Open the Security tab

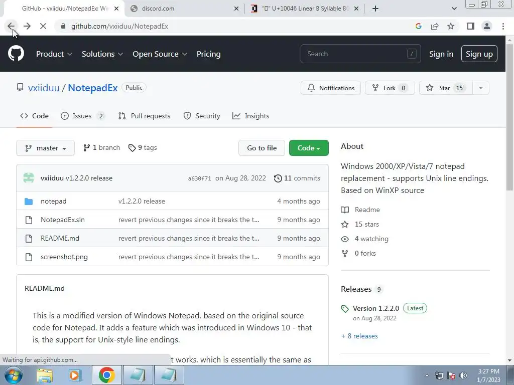[x=202, y=116]
